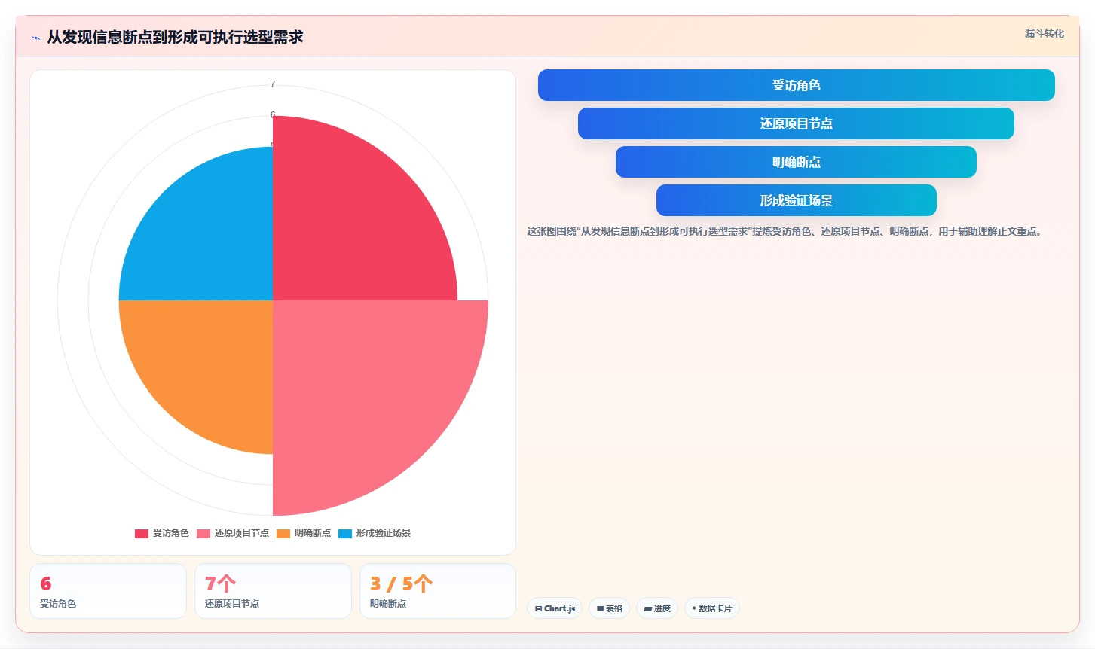Open the 还原项目节点 stat card showing 7个
Image resolution: width=1095 pixels, height=649 pixels.
point(273,591)
